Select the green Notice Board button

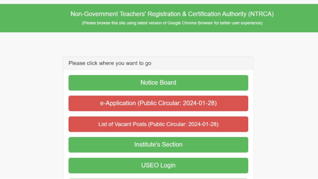158,83
